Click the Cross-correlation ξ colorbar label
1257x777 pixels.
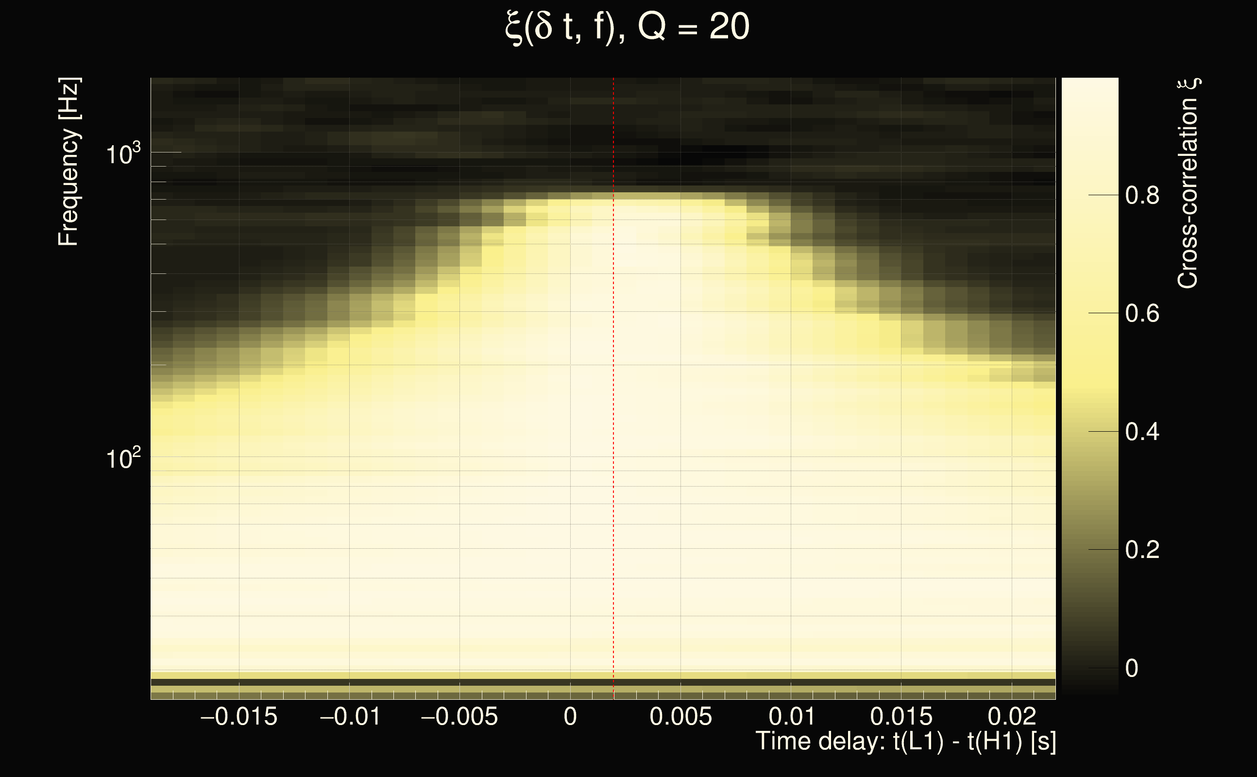coord(1188,184)
